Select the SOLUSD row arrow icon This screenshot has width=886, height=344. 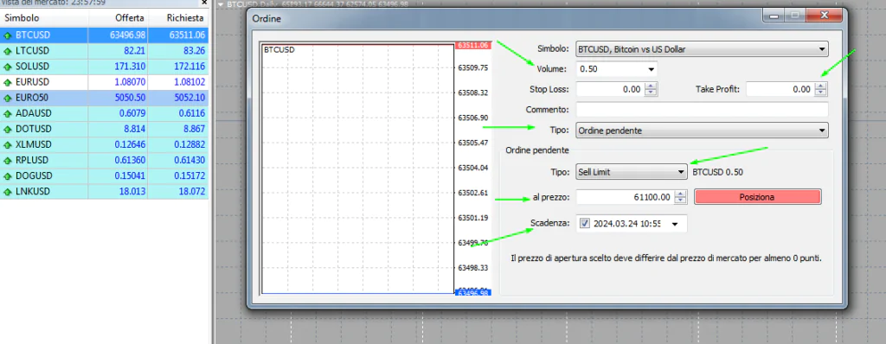pyautogui.click(x=7, y=67)
